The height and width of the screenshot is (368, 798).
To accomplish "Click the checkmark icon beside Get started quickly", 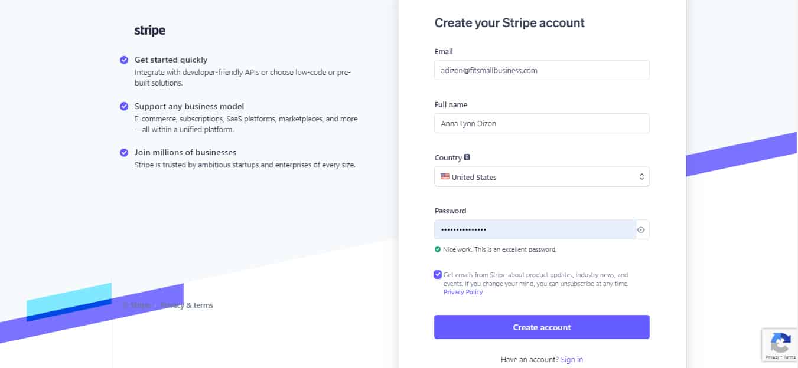I will click(124, 60).
